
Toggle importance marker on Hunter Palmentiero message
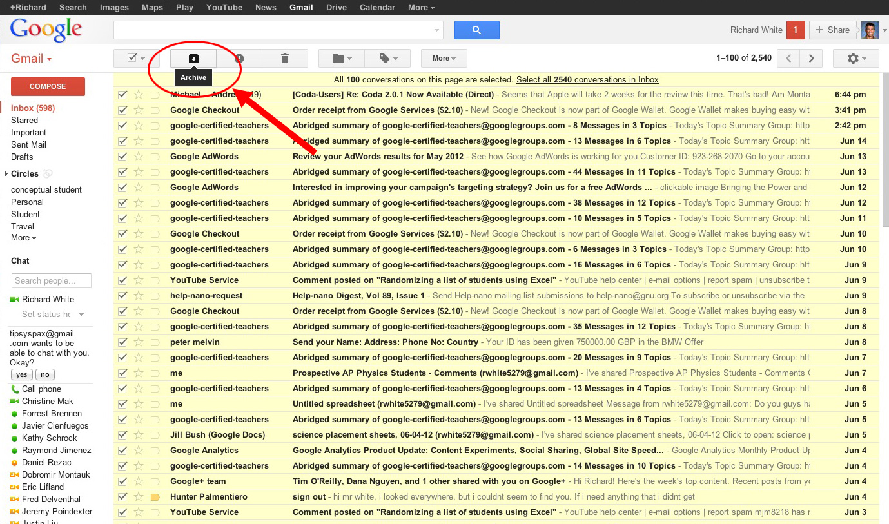click(155, 497)
